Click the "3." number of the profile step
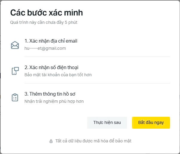This screenshot has height=154, width=180. click(x=26, y=94)
